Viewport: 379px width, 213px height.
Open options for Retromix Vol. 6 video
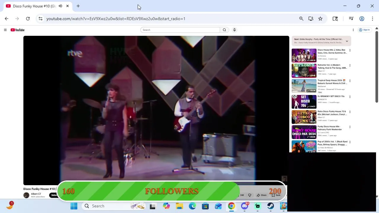[x=350, y=65]
